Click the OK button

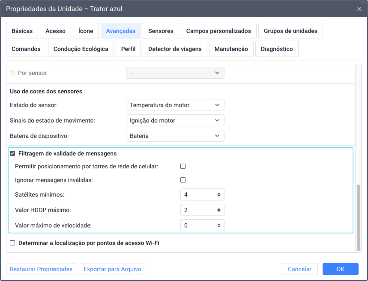340,269
